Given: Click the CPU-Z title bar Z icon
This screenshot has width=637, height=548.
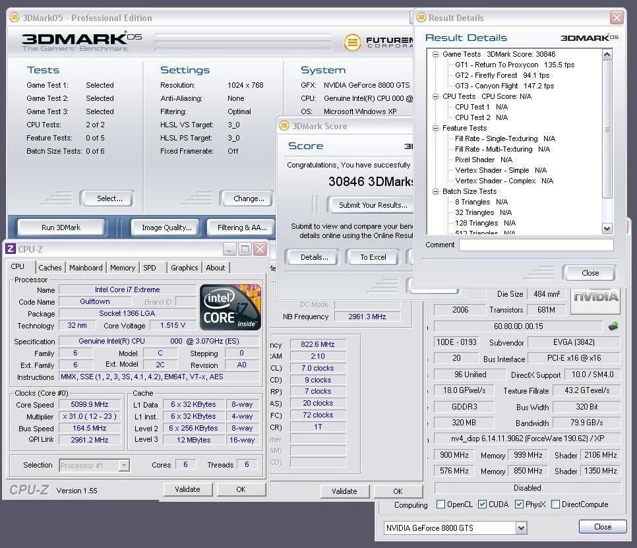Looking at the screenshot, I should tap(11, 249).
